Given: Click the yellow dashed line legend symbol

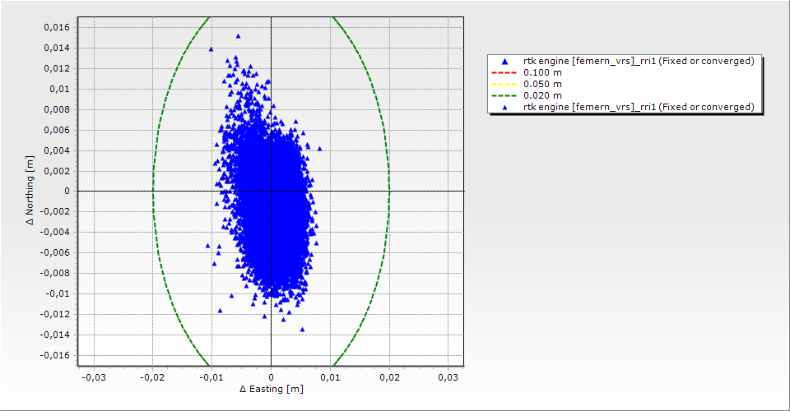Looking at the screenshot, I should tap(505, 84).
